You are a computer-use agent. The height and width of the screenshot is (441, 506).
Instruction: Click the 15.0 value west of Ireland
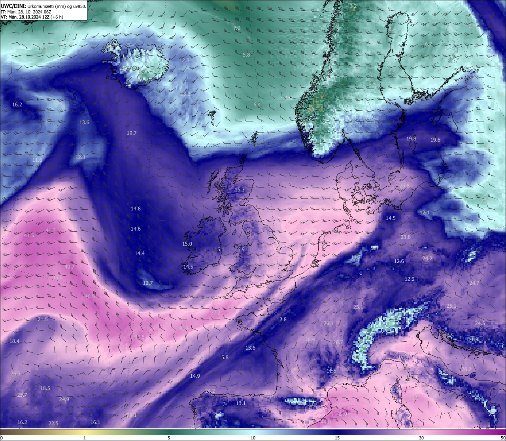187,244
